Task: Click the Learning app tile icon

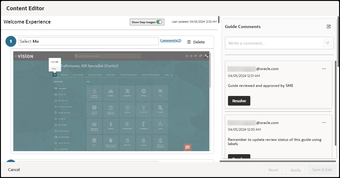Action: pos(127,108)
